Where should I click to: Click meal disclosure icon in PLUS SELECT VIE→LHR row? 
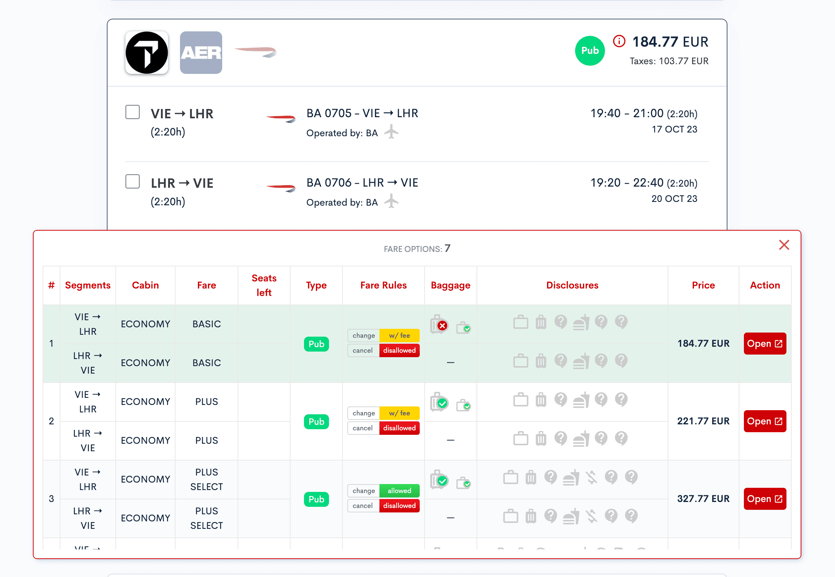pyautogui.click(x=571, y=477)
